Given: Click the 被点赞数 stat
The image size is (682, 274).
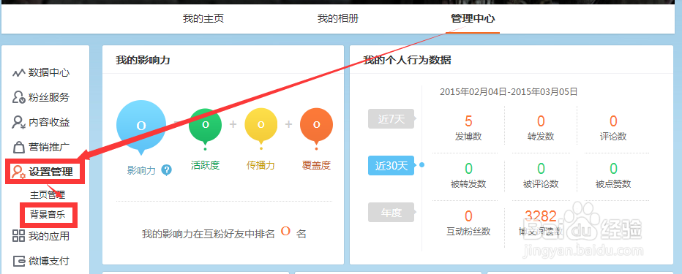Looking at the screenshot, I should click(613, 175).
